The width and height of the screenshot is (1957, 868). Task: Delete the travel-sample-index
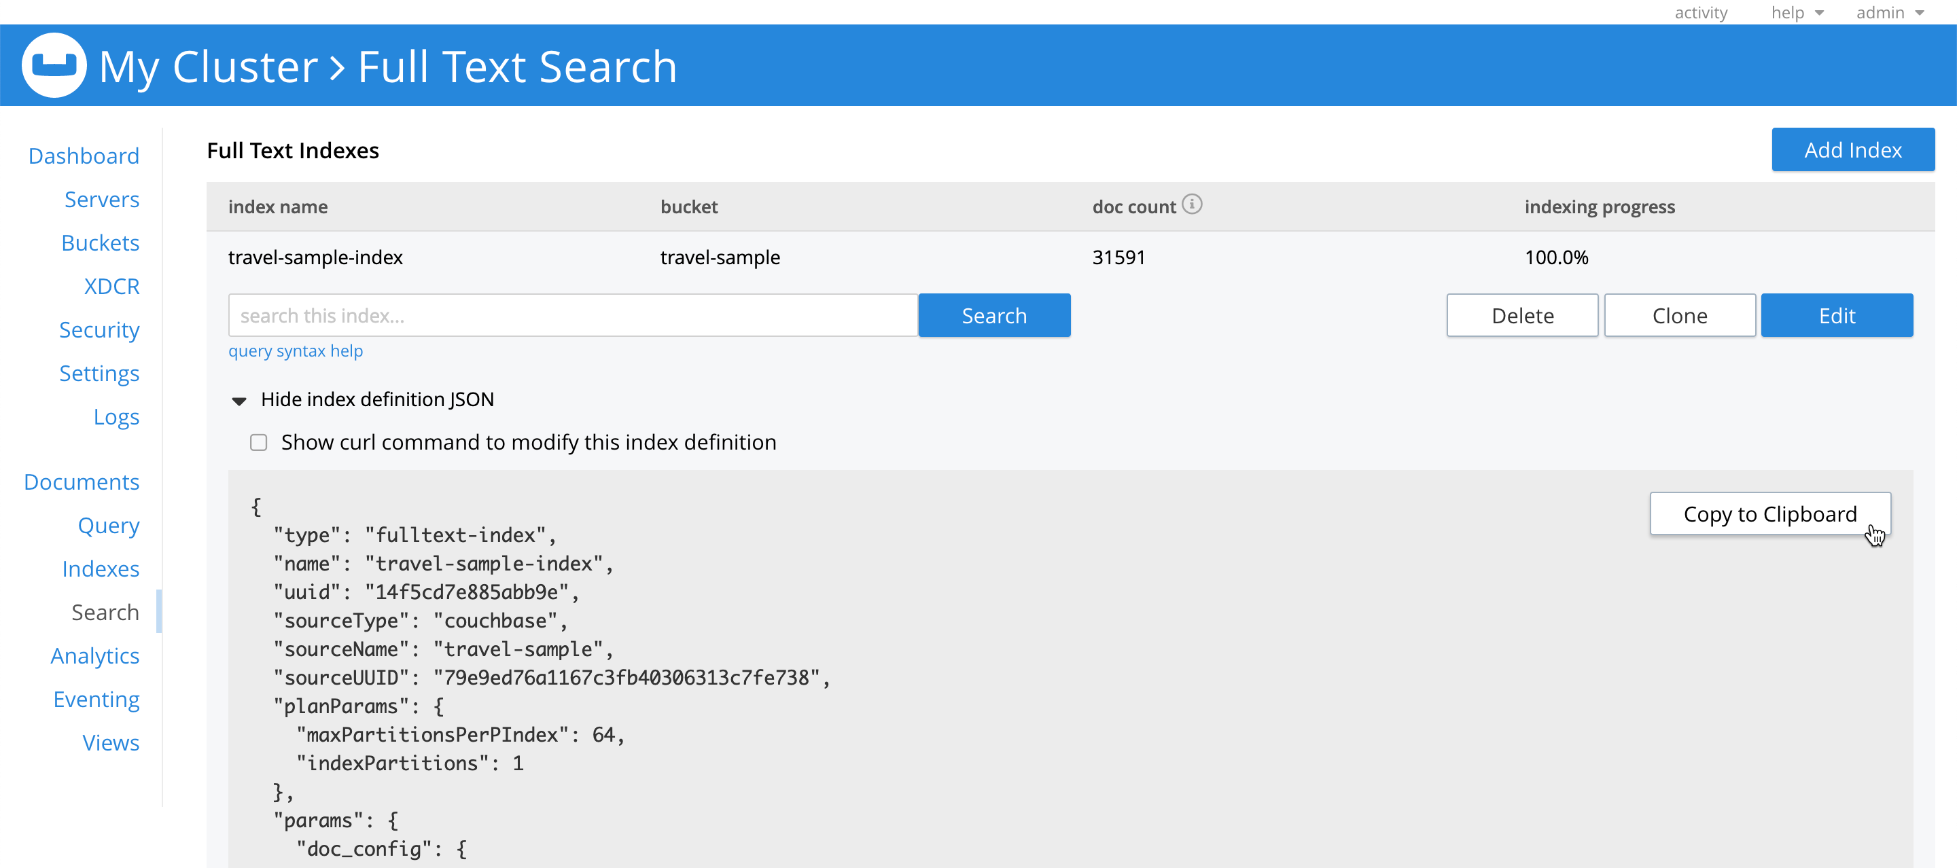tap(1521, 314)
